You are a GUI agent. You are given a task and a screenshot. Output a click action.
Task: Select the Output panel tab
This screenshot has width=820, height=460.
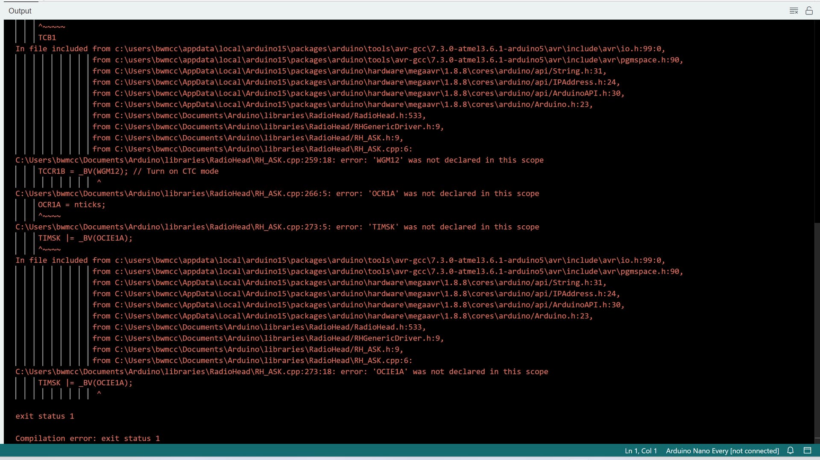(20, 11)
